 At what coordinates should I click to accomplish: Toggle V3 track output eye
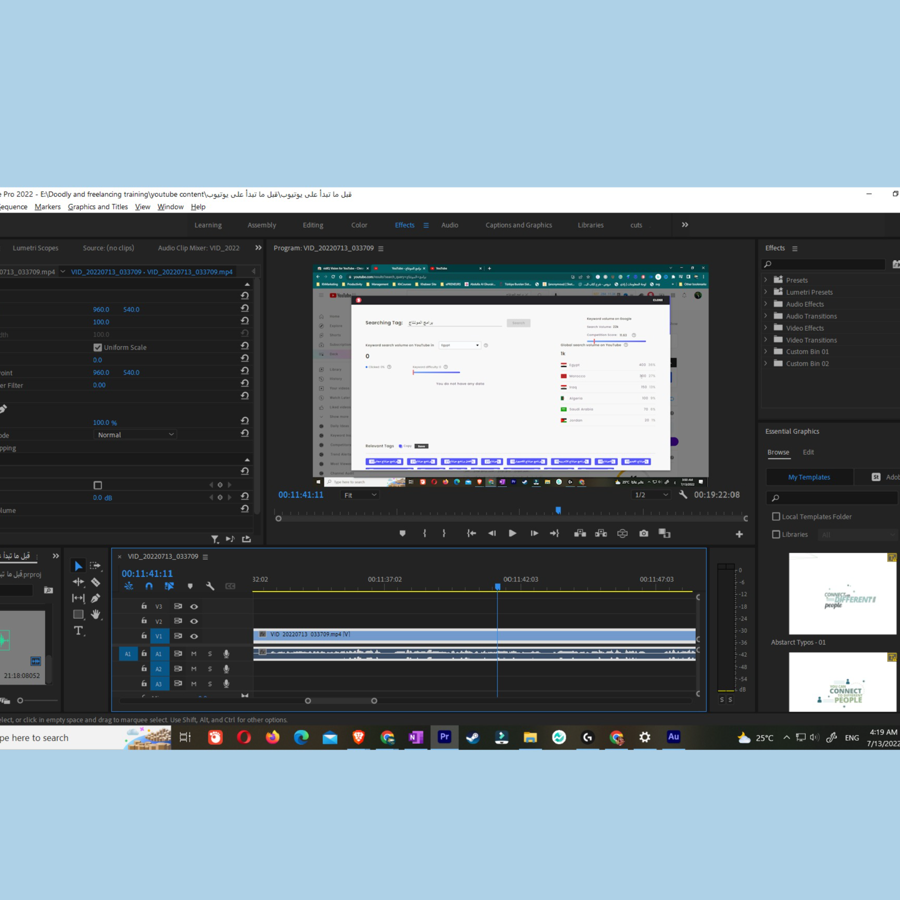click(x=194, y=606)
